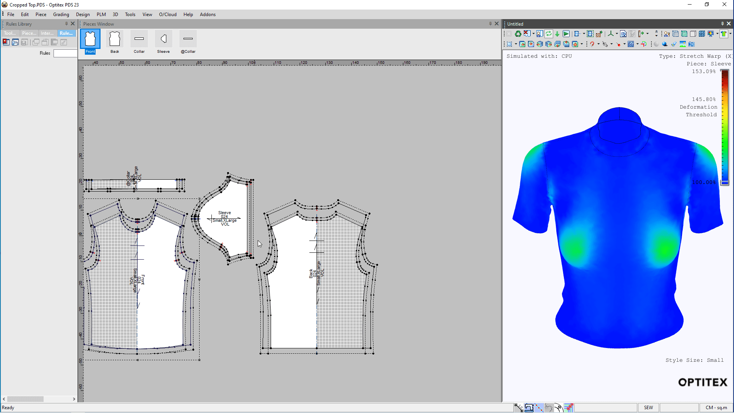Click the flashlight lighting icon
Viewport: 734px width, 413px height.
(x=674, y=44)
